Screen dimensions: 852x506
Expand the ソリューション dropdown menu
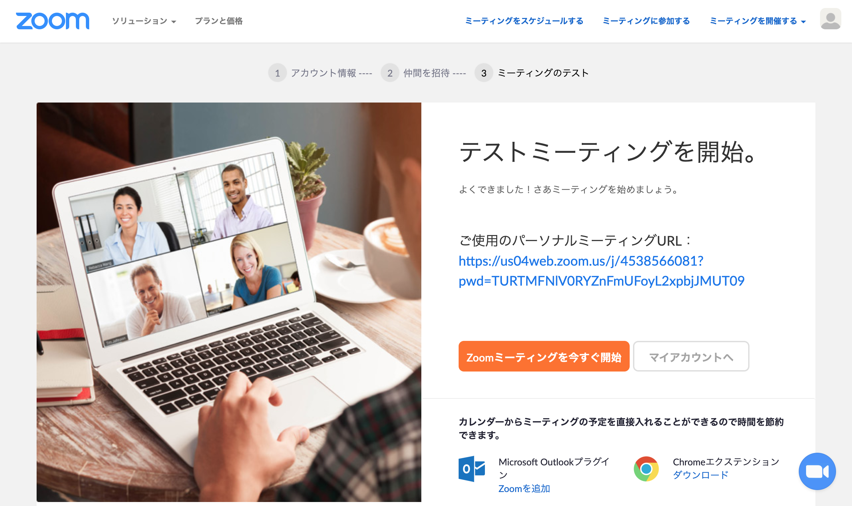144,21
